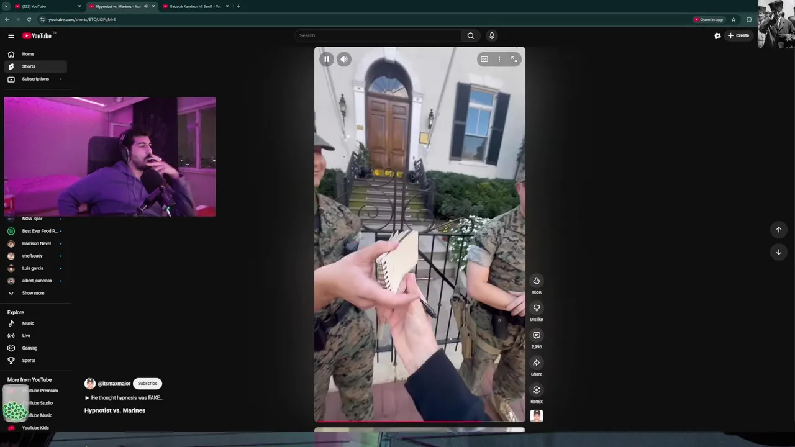The width and height of the screenshot is (795, 447).
Task: Remix this Short
Action: [x=537, y=390]
